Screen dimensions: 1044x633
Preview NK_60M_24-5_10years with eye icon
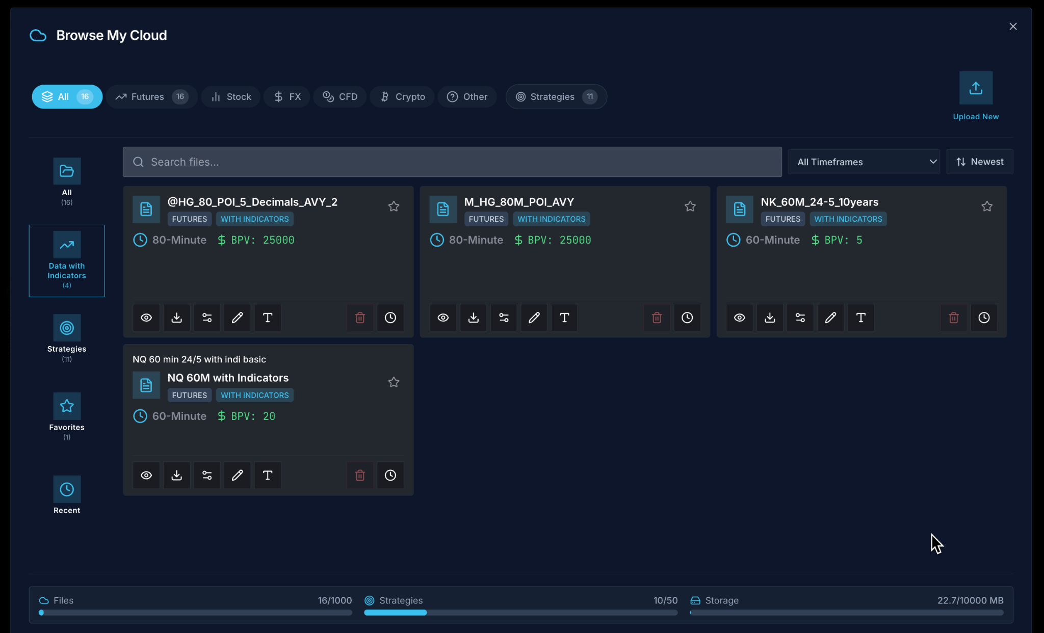click(740, 318)
